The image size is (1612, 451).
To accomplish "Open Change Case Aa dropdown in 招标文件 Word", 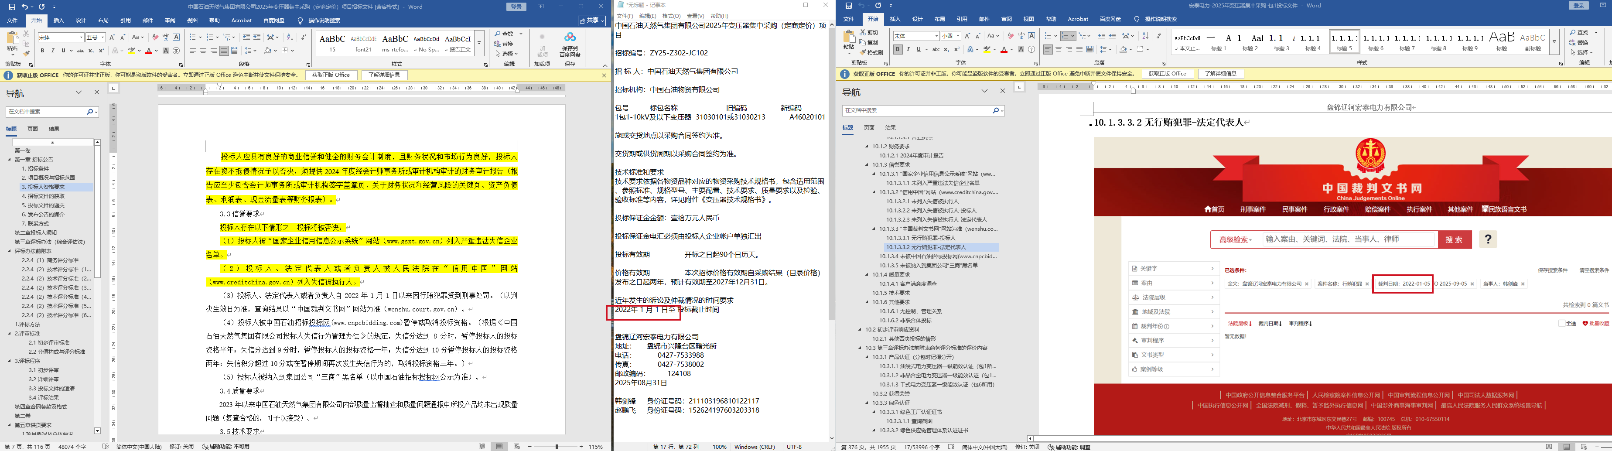I will point(138,38).
